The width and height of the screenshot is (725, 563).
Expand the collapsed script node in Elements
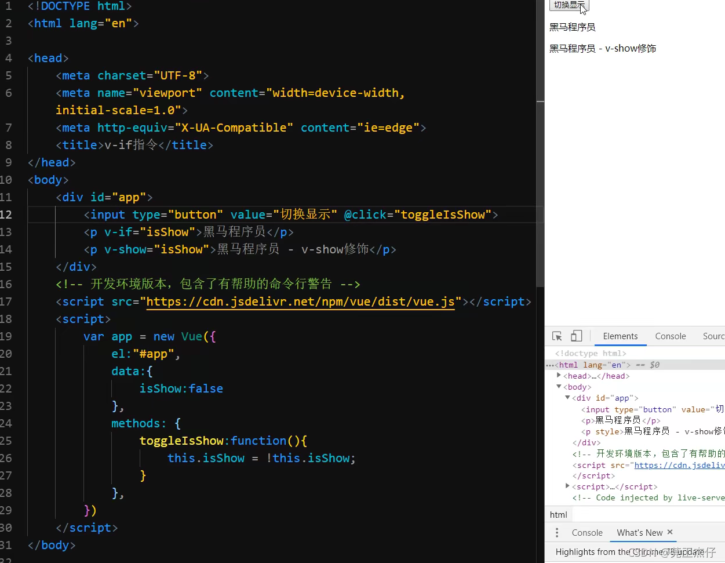(x=568, y=486)
